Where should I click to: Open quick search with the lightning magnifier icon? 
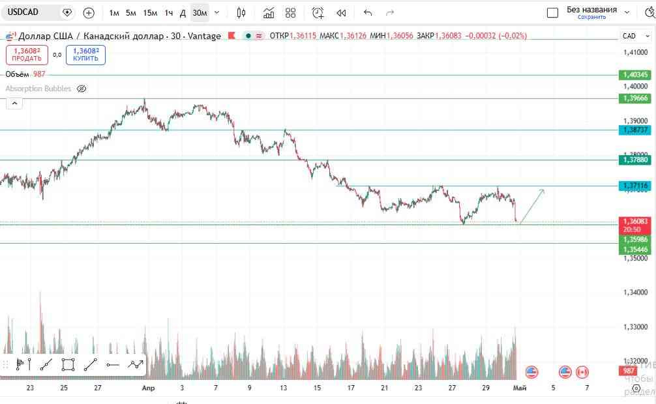[x=649, y=13]
